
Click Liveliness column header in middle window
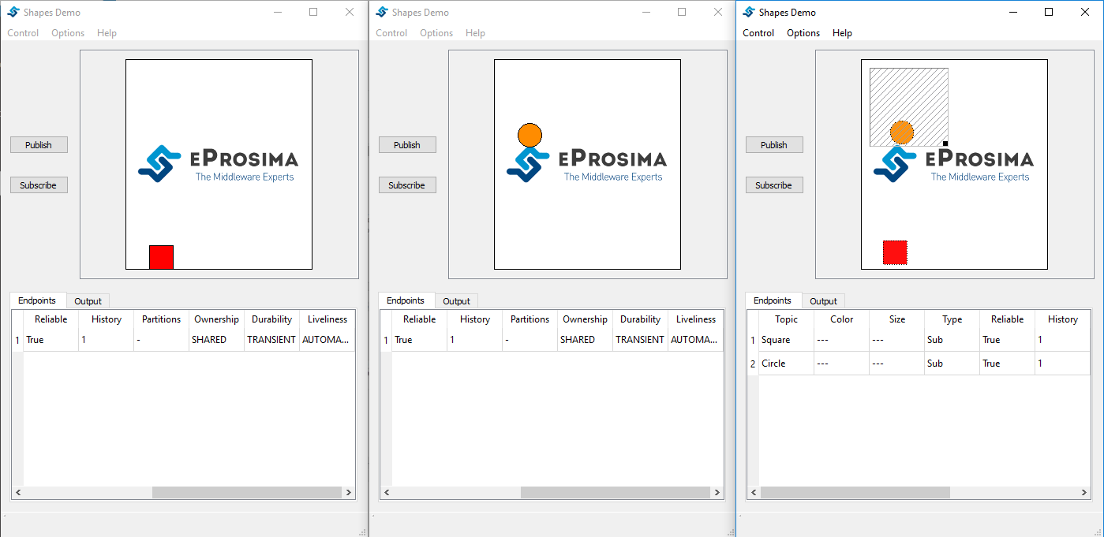pos(695,319)
